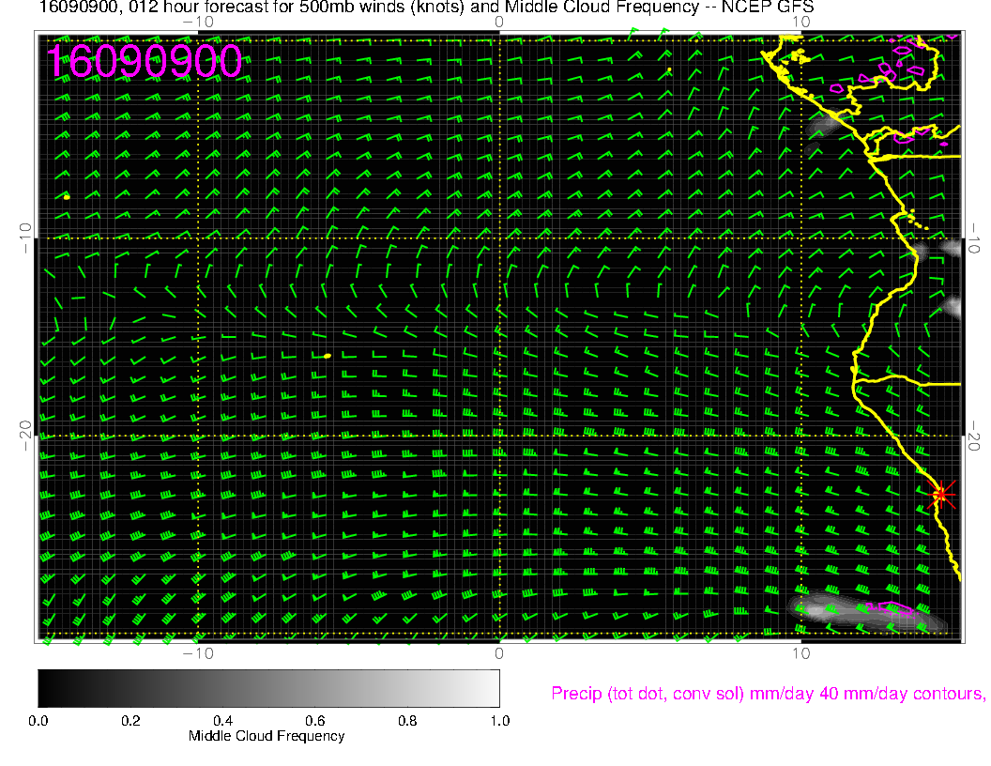Screen dimensions: 991x766
Task: Click the -20 latitude label on the left axis
Action: (x=25, y=436)
